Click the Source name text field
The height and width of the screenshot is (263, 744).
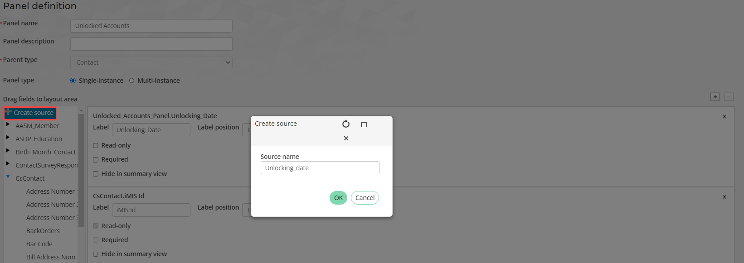pos(320,168)
